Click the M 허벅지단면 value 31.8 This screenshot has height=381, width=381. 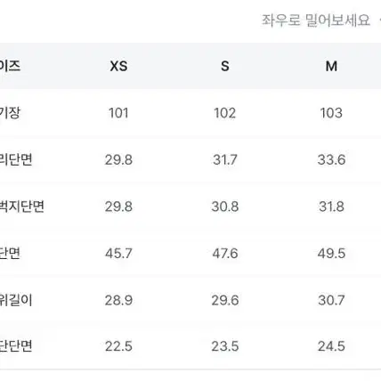coord(331,207)
